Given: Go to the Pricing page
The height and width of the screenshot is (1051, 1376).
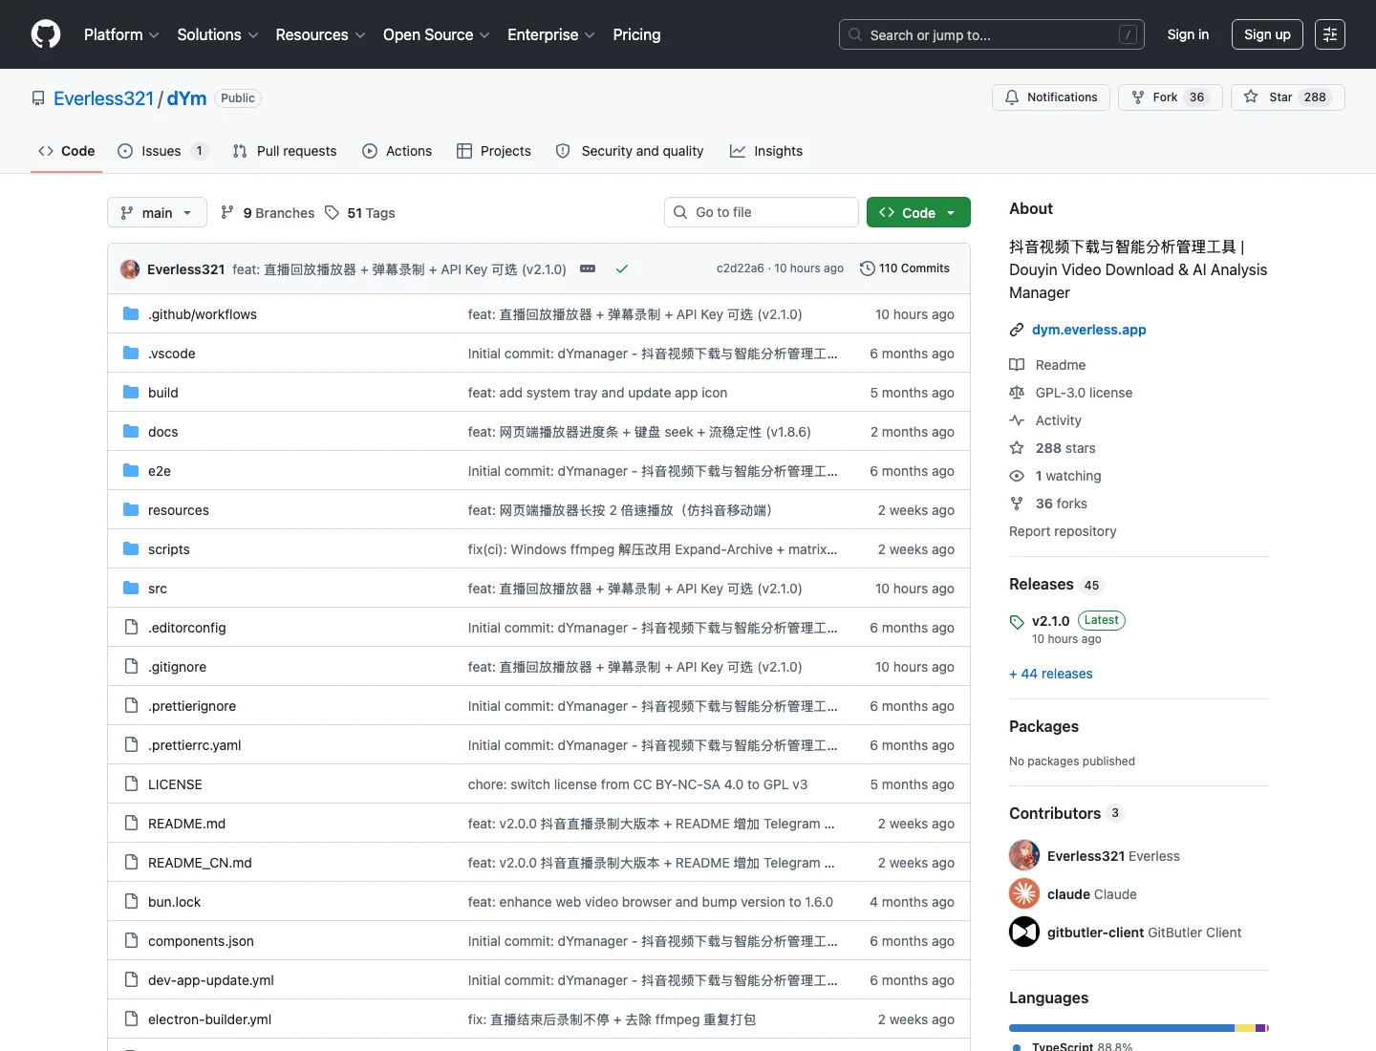Looking at the screenshot, I should coord(636,34).
